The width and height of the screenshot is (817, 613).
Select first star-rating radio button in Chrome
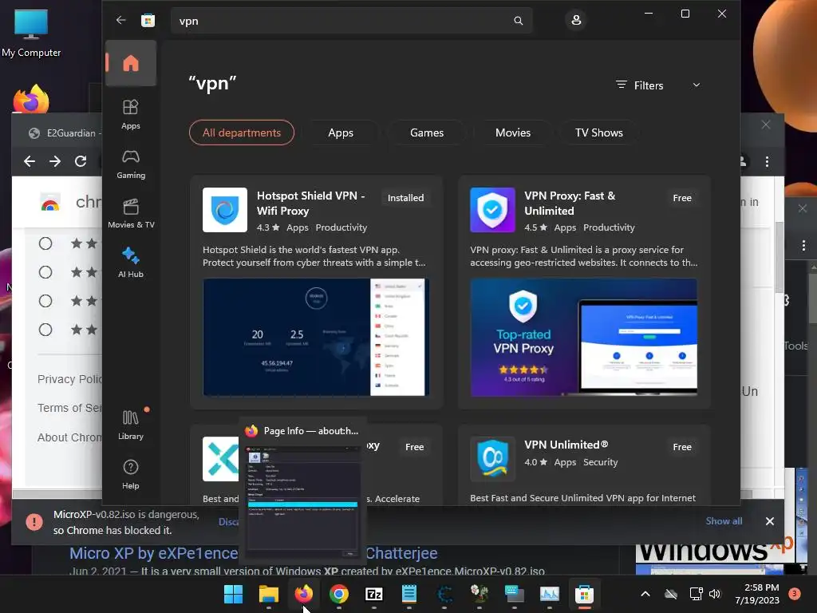tap(45, 243)
